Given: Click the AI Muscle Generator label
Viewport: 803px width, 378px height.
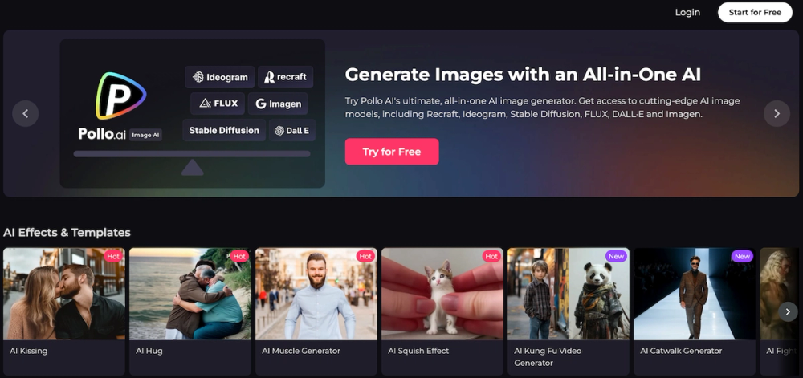Looking at the screenshot, I should [x=301, y=351].
